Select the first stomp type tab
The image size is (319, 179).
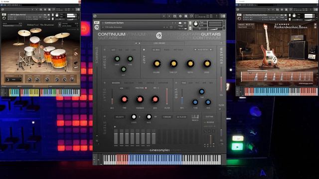click(x=114, y=50)
